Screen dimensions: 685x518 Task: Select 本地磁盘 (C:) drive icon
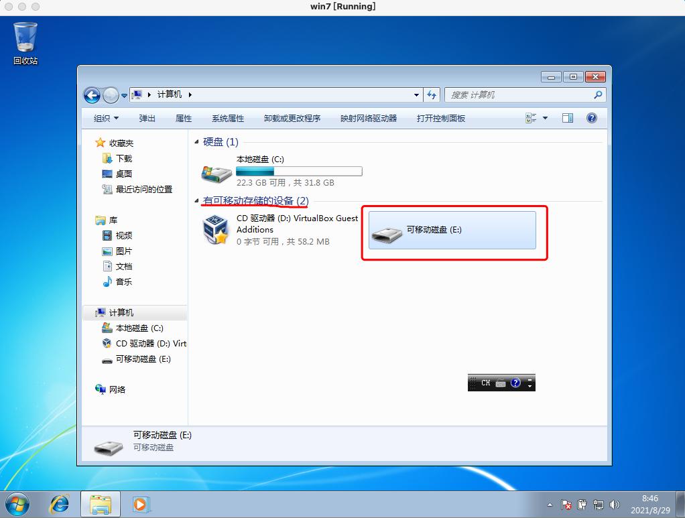point(215,170)
